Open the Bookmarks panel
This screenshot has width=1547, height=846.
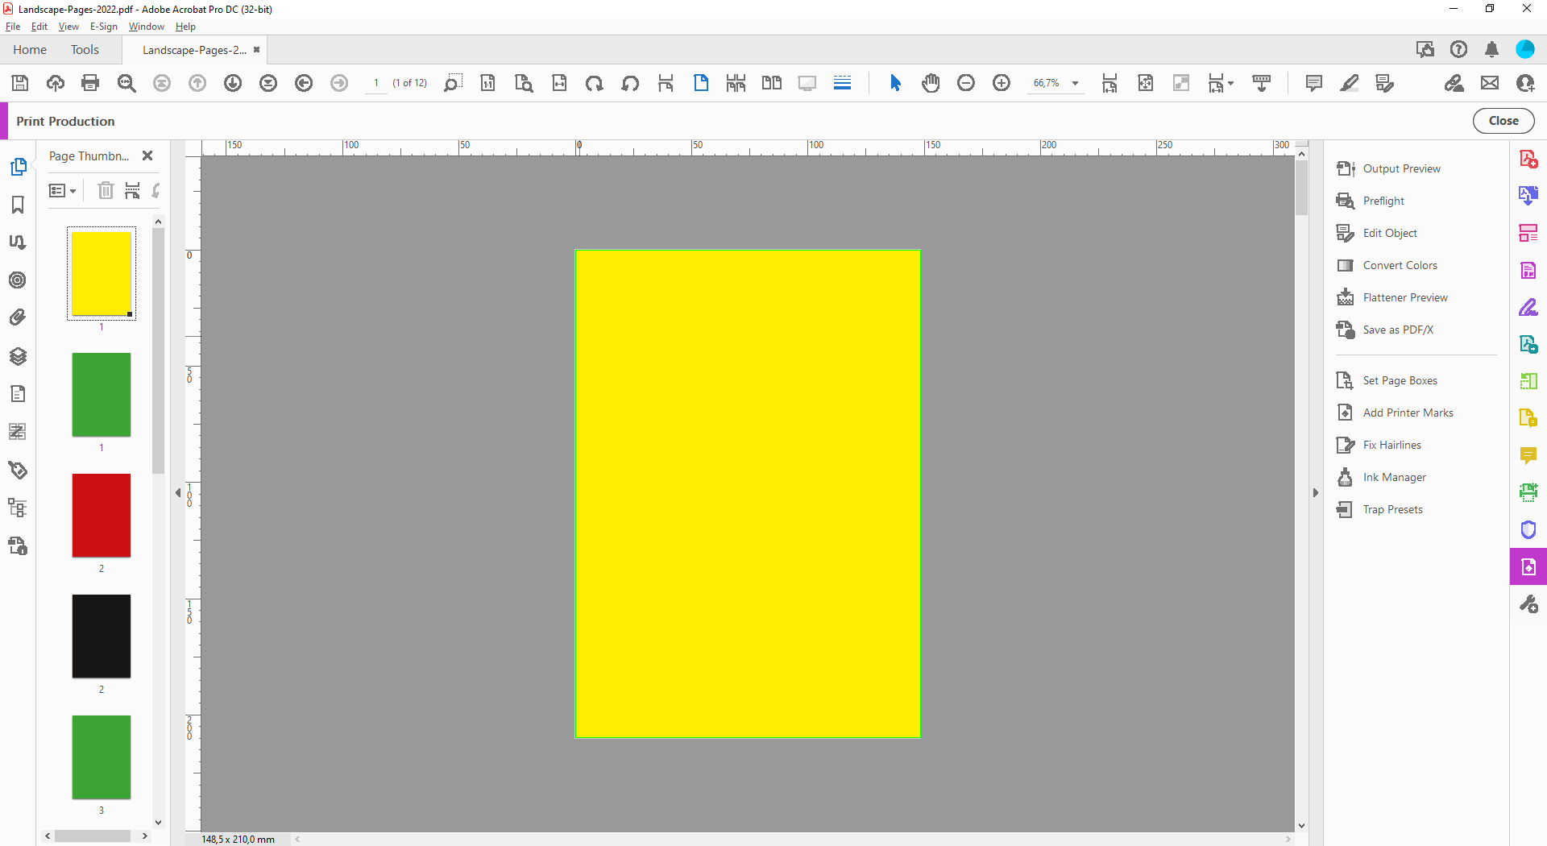pos(18,205)
